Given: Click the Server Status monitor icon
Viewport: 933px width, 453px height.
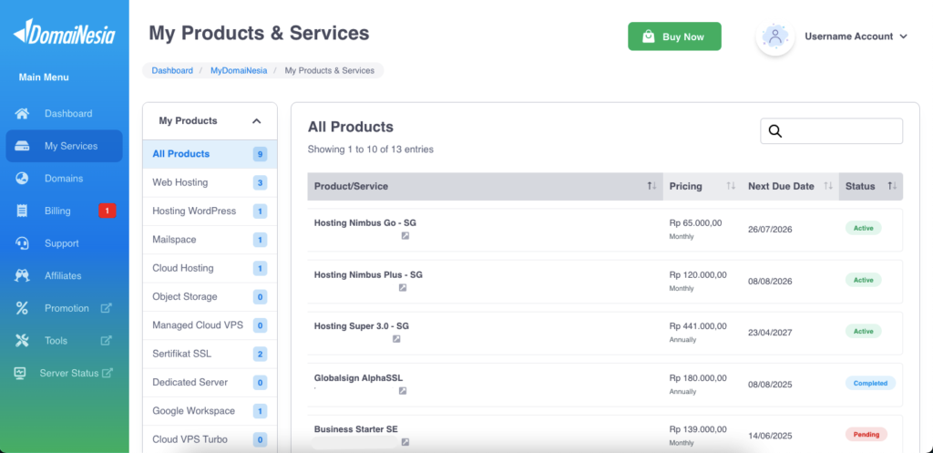Looking at the screenshot, I should click(20, 373).
